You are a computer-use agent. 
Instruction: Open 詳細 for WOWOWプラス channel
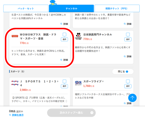point(64,60)
